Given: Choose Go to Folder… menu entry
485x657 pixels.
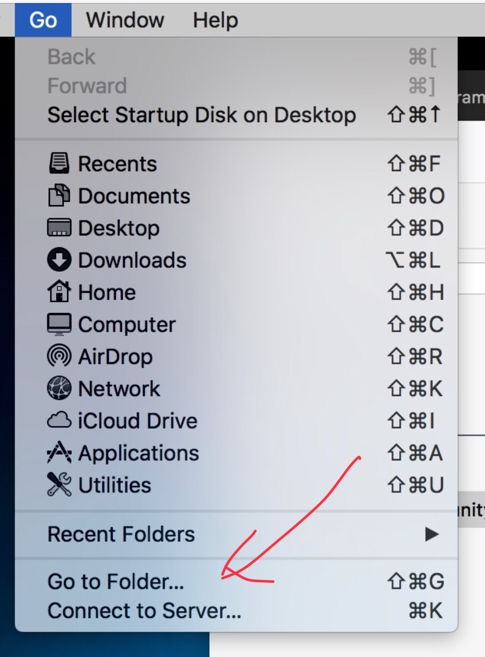Looking at the screenshot, I should pyautogui.click(x=116, y=582).
